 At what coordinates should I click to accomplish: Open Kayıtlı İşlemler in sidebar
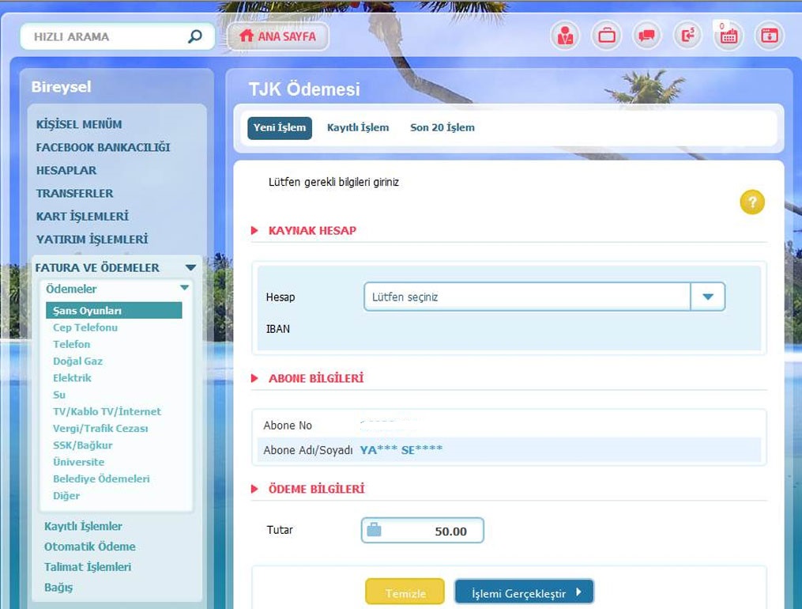point(84,527)
